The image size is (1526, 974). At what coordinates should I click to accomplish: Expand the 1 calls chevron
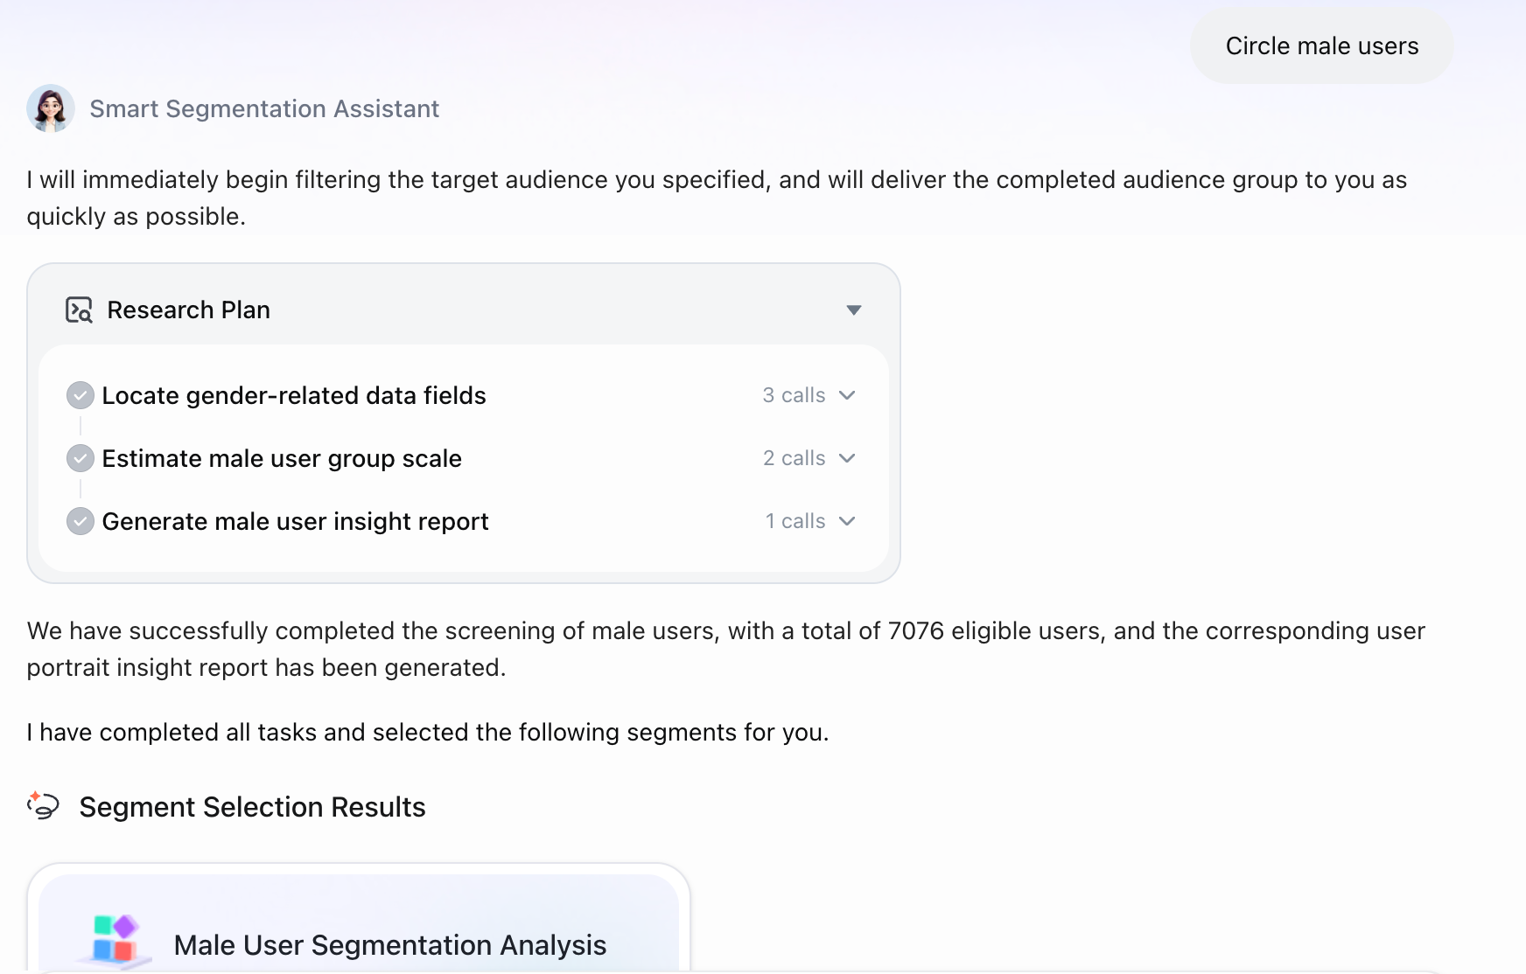(847, 521)
